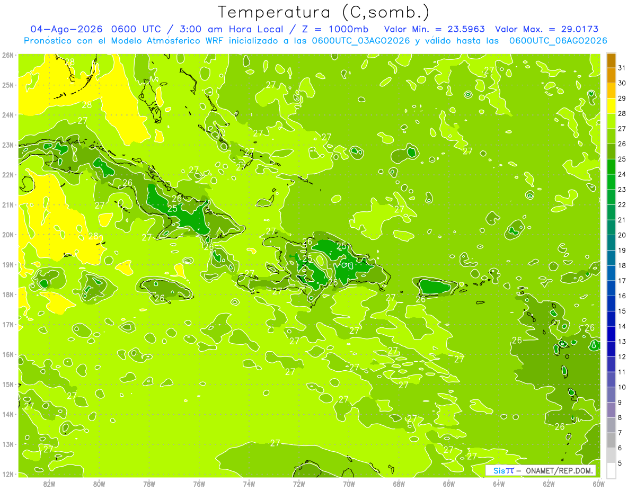636x491 pixels.
Task: Click legend value 10 on the color scale
Action: (x=622, y=387)
